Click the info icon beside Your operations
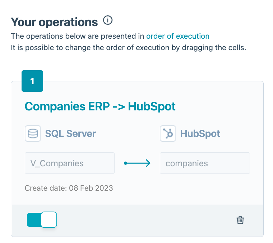Viewport: 273px width, 243px height. [107, 21]
